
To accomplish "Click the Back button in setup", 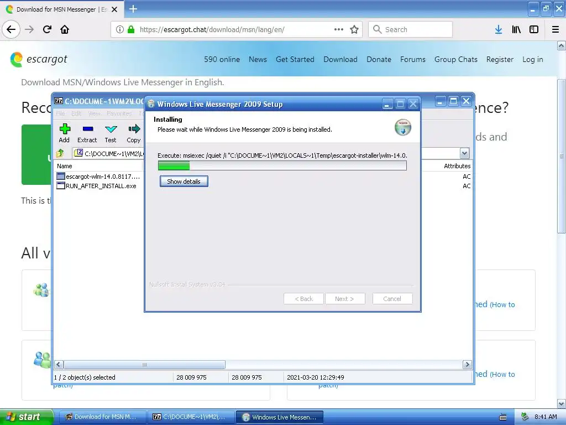I will coord(303,298).
